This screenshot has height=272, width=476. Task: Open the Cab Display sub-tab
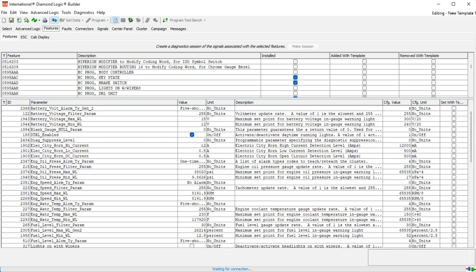[x=40, y=37]
